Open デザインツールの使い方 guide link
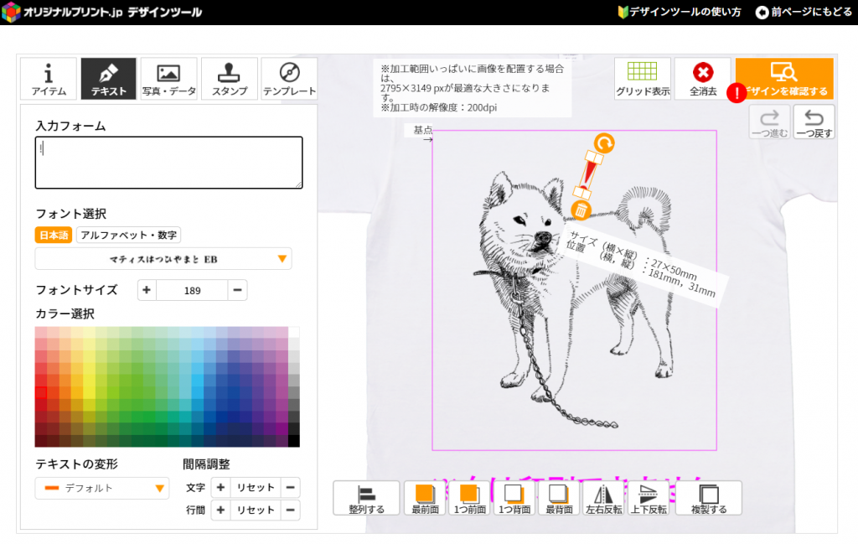Image resolution: width=858 pixels, height=544 pixels. tap(679, 12)
